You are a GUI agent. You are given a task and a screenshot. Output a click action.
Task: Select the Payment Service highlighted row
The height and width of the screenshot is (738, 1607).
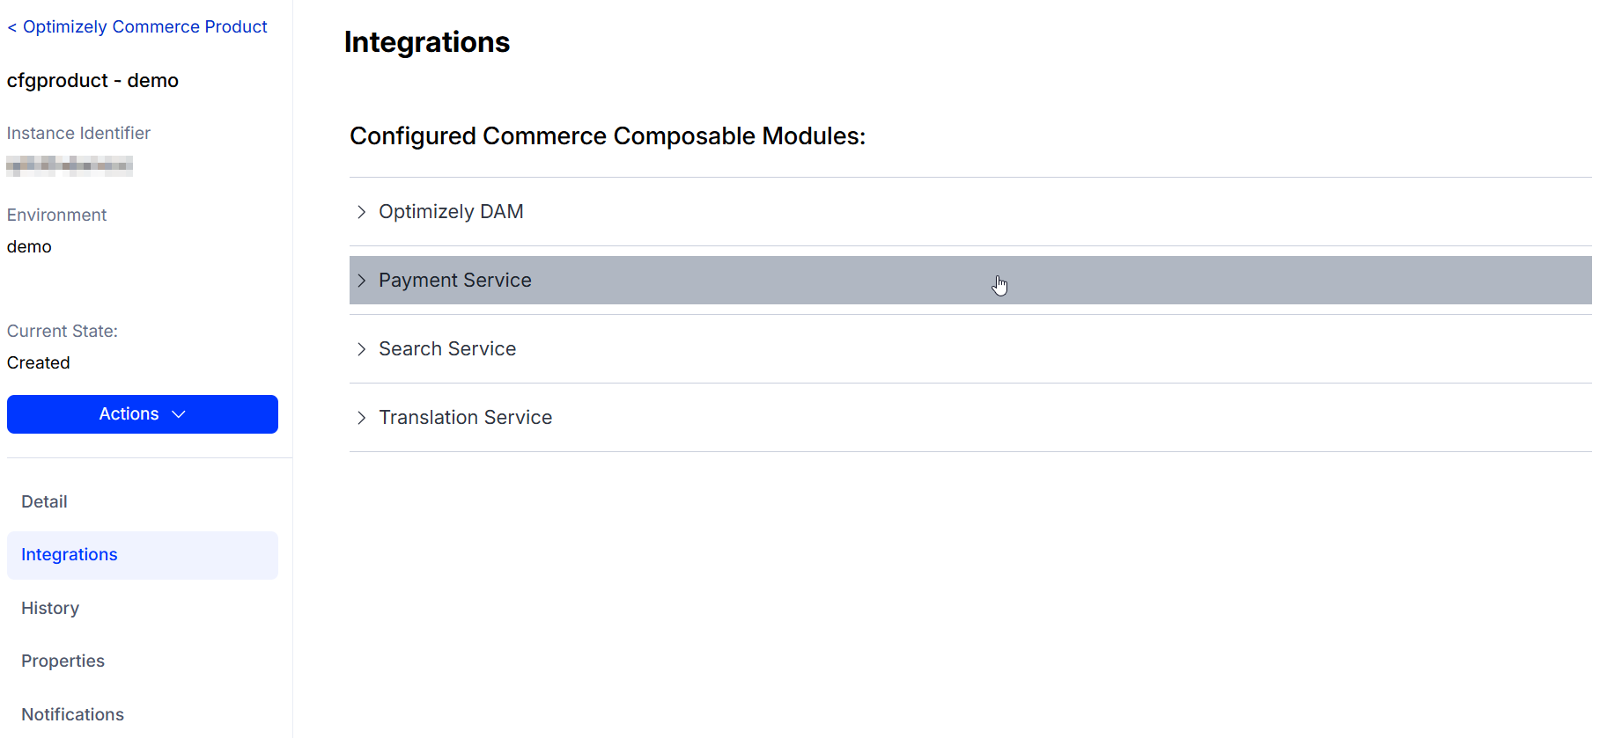pos(792,280)
